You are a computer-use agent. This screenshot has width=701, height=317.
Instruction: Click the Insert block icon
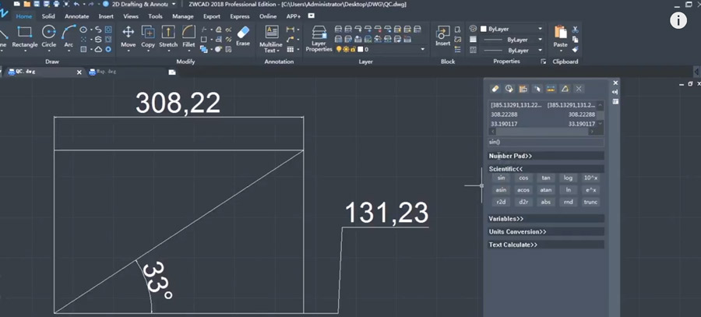click(443, 35)
